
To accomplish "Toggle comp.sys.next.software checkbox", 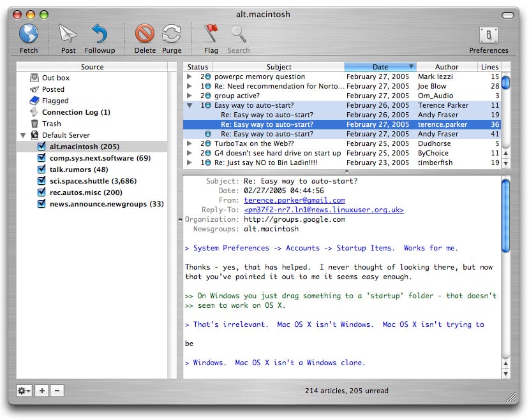I will tap(41, 158).
